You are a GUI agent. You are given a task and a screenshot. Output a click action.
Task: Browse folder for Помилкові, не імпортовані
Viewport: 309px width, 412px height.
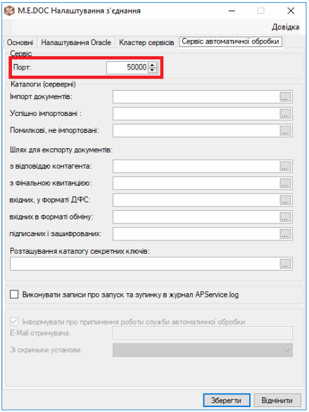click(285, 131)
